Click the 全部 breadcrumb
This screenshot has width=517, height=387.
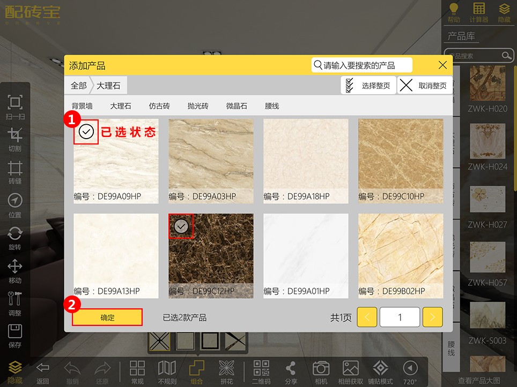click(x=78, y=86)
